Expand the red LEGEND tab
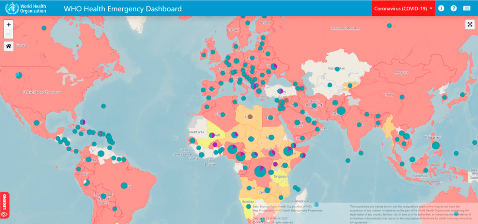Image resolution: width=478 pixels, height=224 pixels. (5, 205)
